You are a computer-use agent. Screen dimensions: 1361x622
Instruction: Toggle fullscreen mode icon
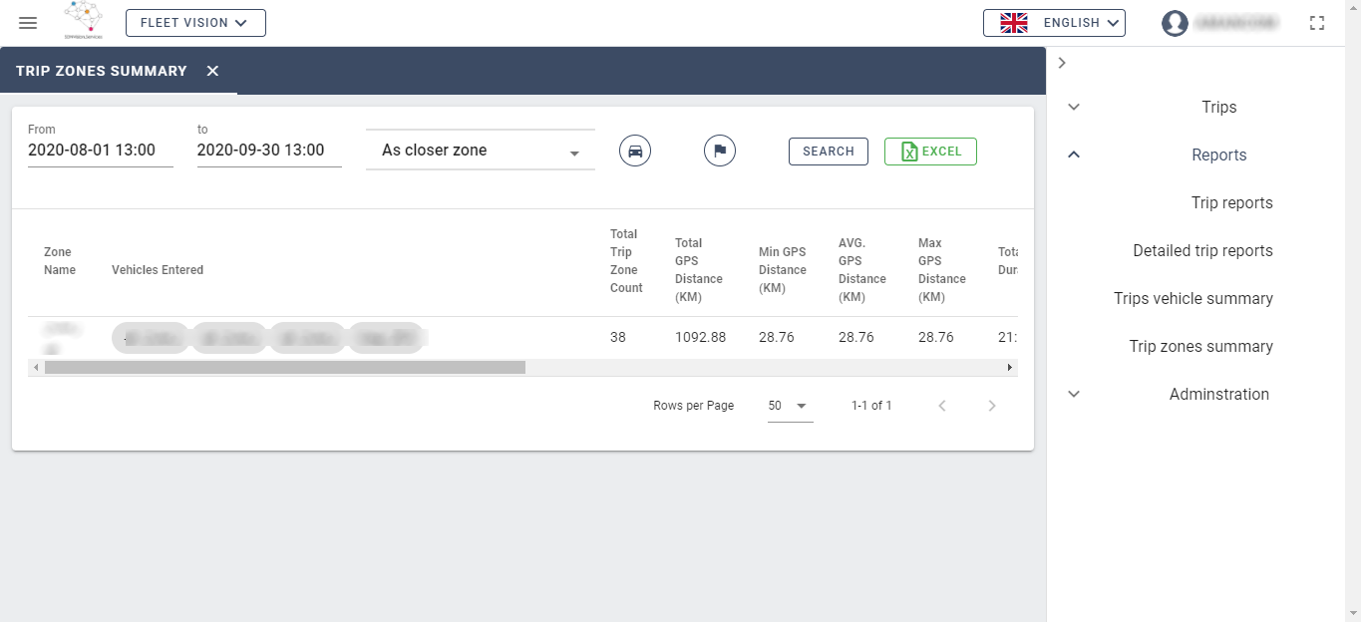1317,23
